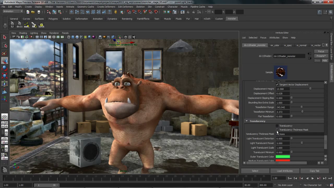The height and width of the screenshot is (188, 334).
Task: Uncheck Tangent Vector Displacement
Action: 277,84
